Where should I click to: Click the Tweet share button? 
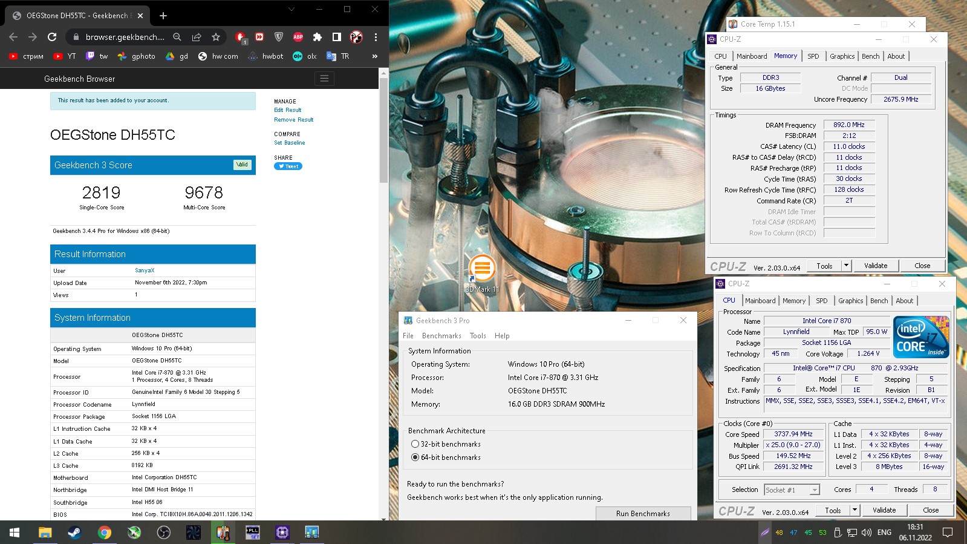point(288,166)
